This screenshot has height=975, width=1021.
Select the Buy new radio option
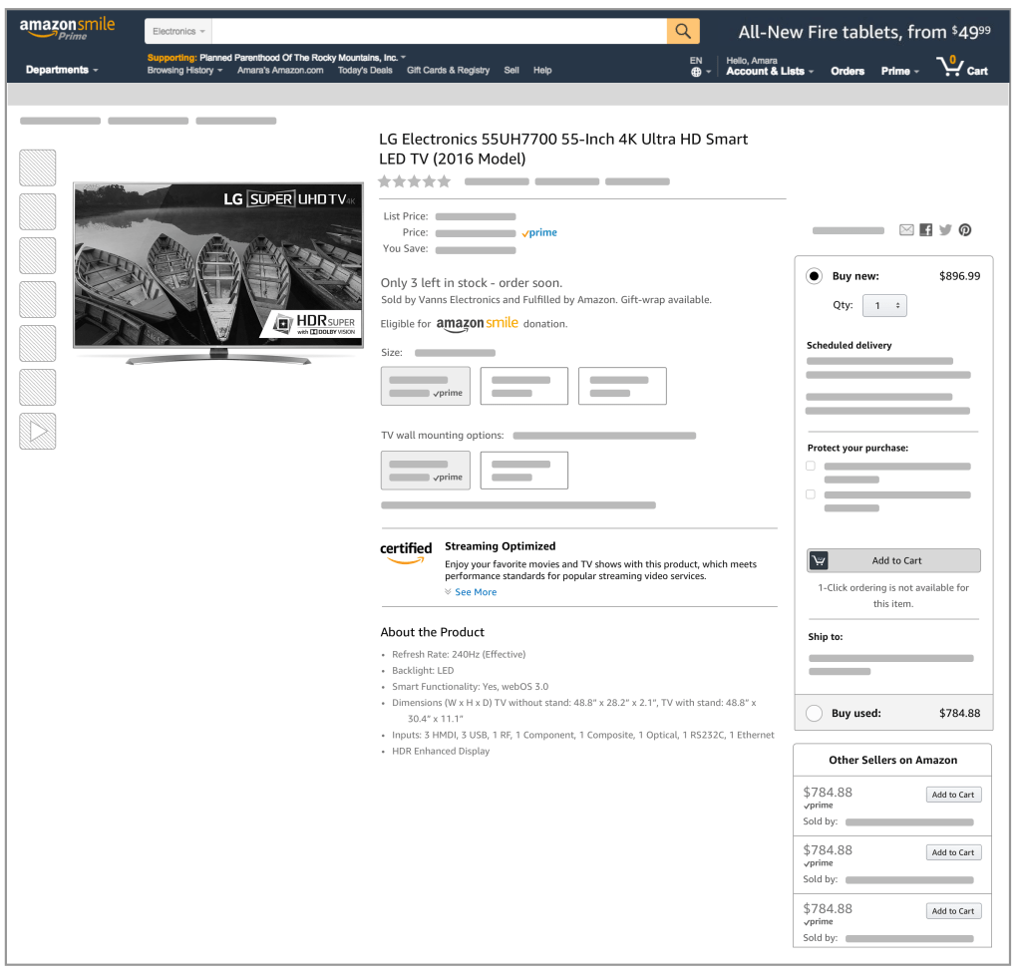815,276
